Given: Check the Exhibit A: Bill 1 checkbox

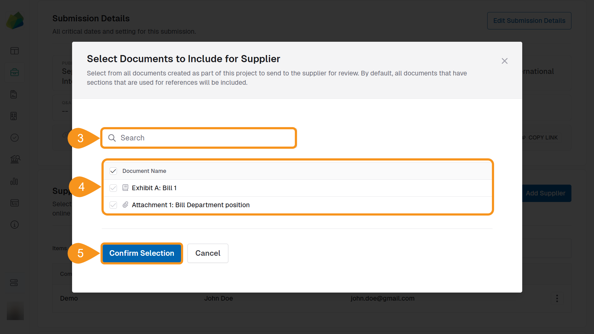Looking at the screenshot, I should tap(113, 188).
